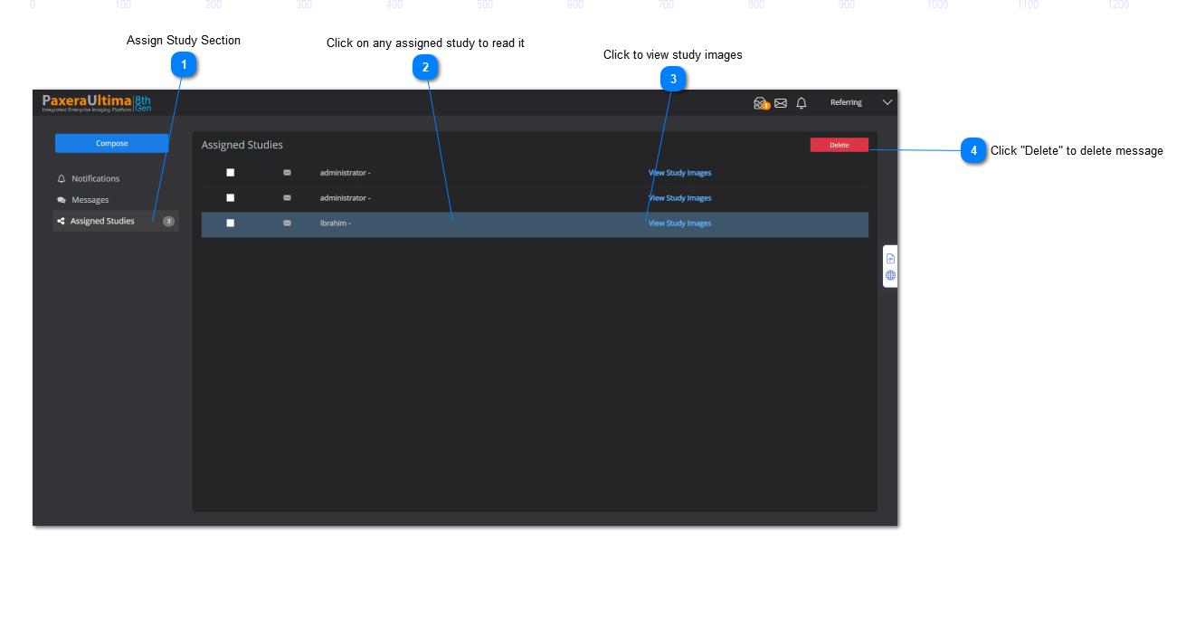This screenshot has width=1186, height=619.
Task: Click the globe icon on side tab
Action: (x=890, y=276)
